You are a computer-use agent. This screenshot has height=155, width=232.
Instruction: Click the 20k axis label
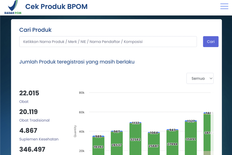(82, 151)
